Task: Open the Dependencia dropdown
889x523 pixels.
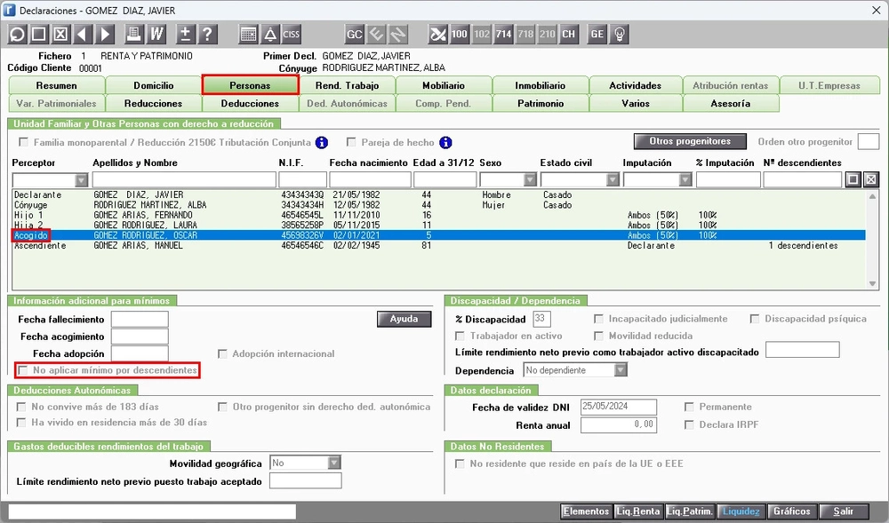Action: [621, 370]
